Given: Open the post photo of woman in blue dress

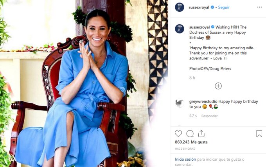Looking at the screenshot, I should coord(84,83).
